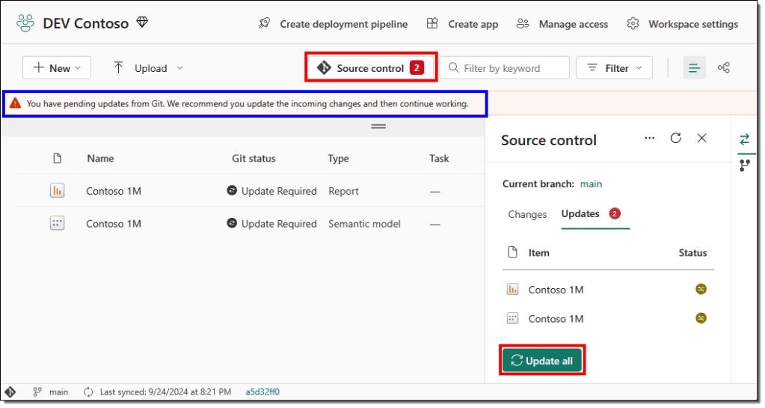
Task: Click Contoso 1M report icon in workspace list
Action: pyautogui.click(x=57, y=191)
